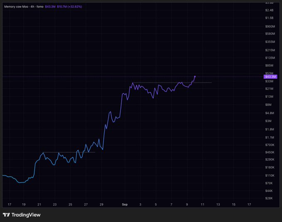Click the 15 date label on the time axis
Viewport: 282px width, 222px height.
click(233, 205)
